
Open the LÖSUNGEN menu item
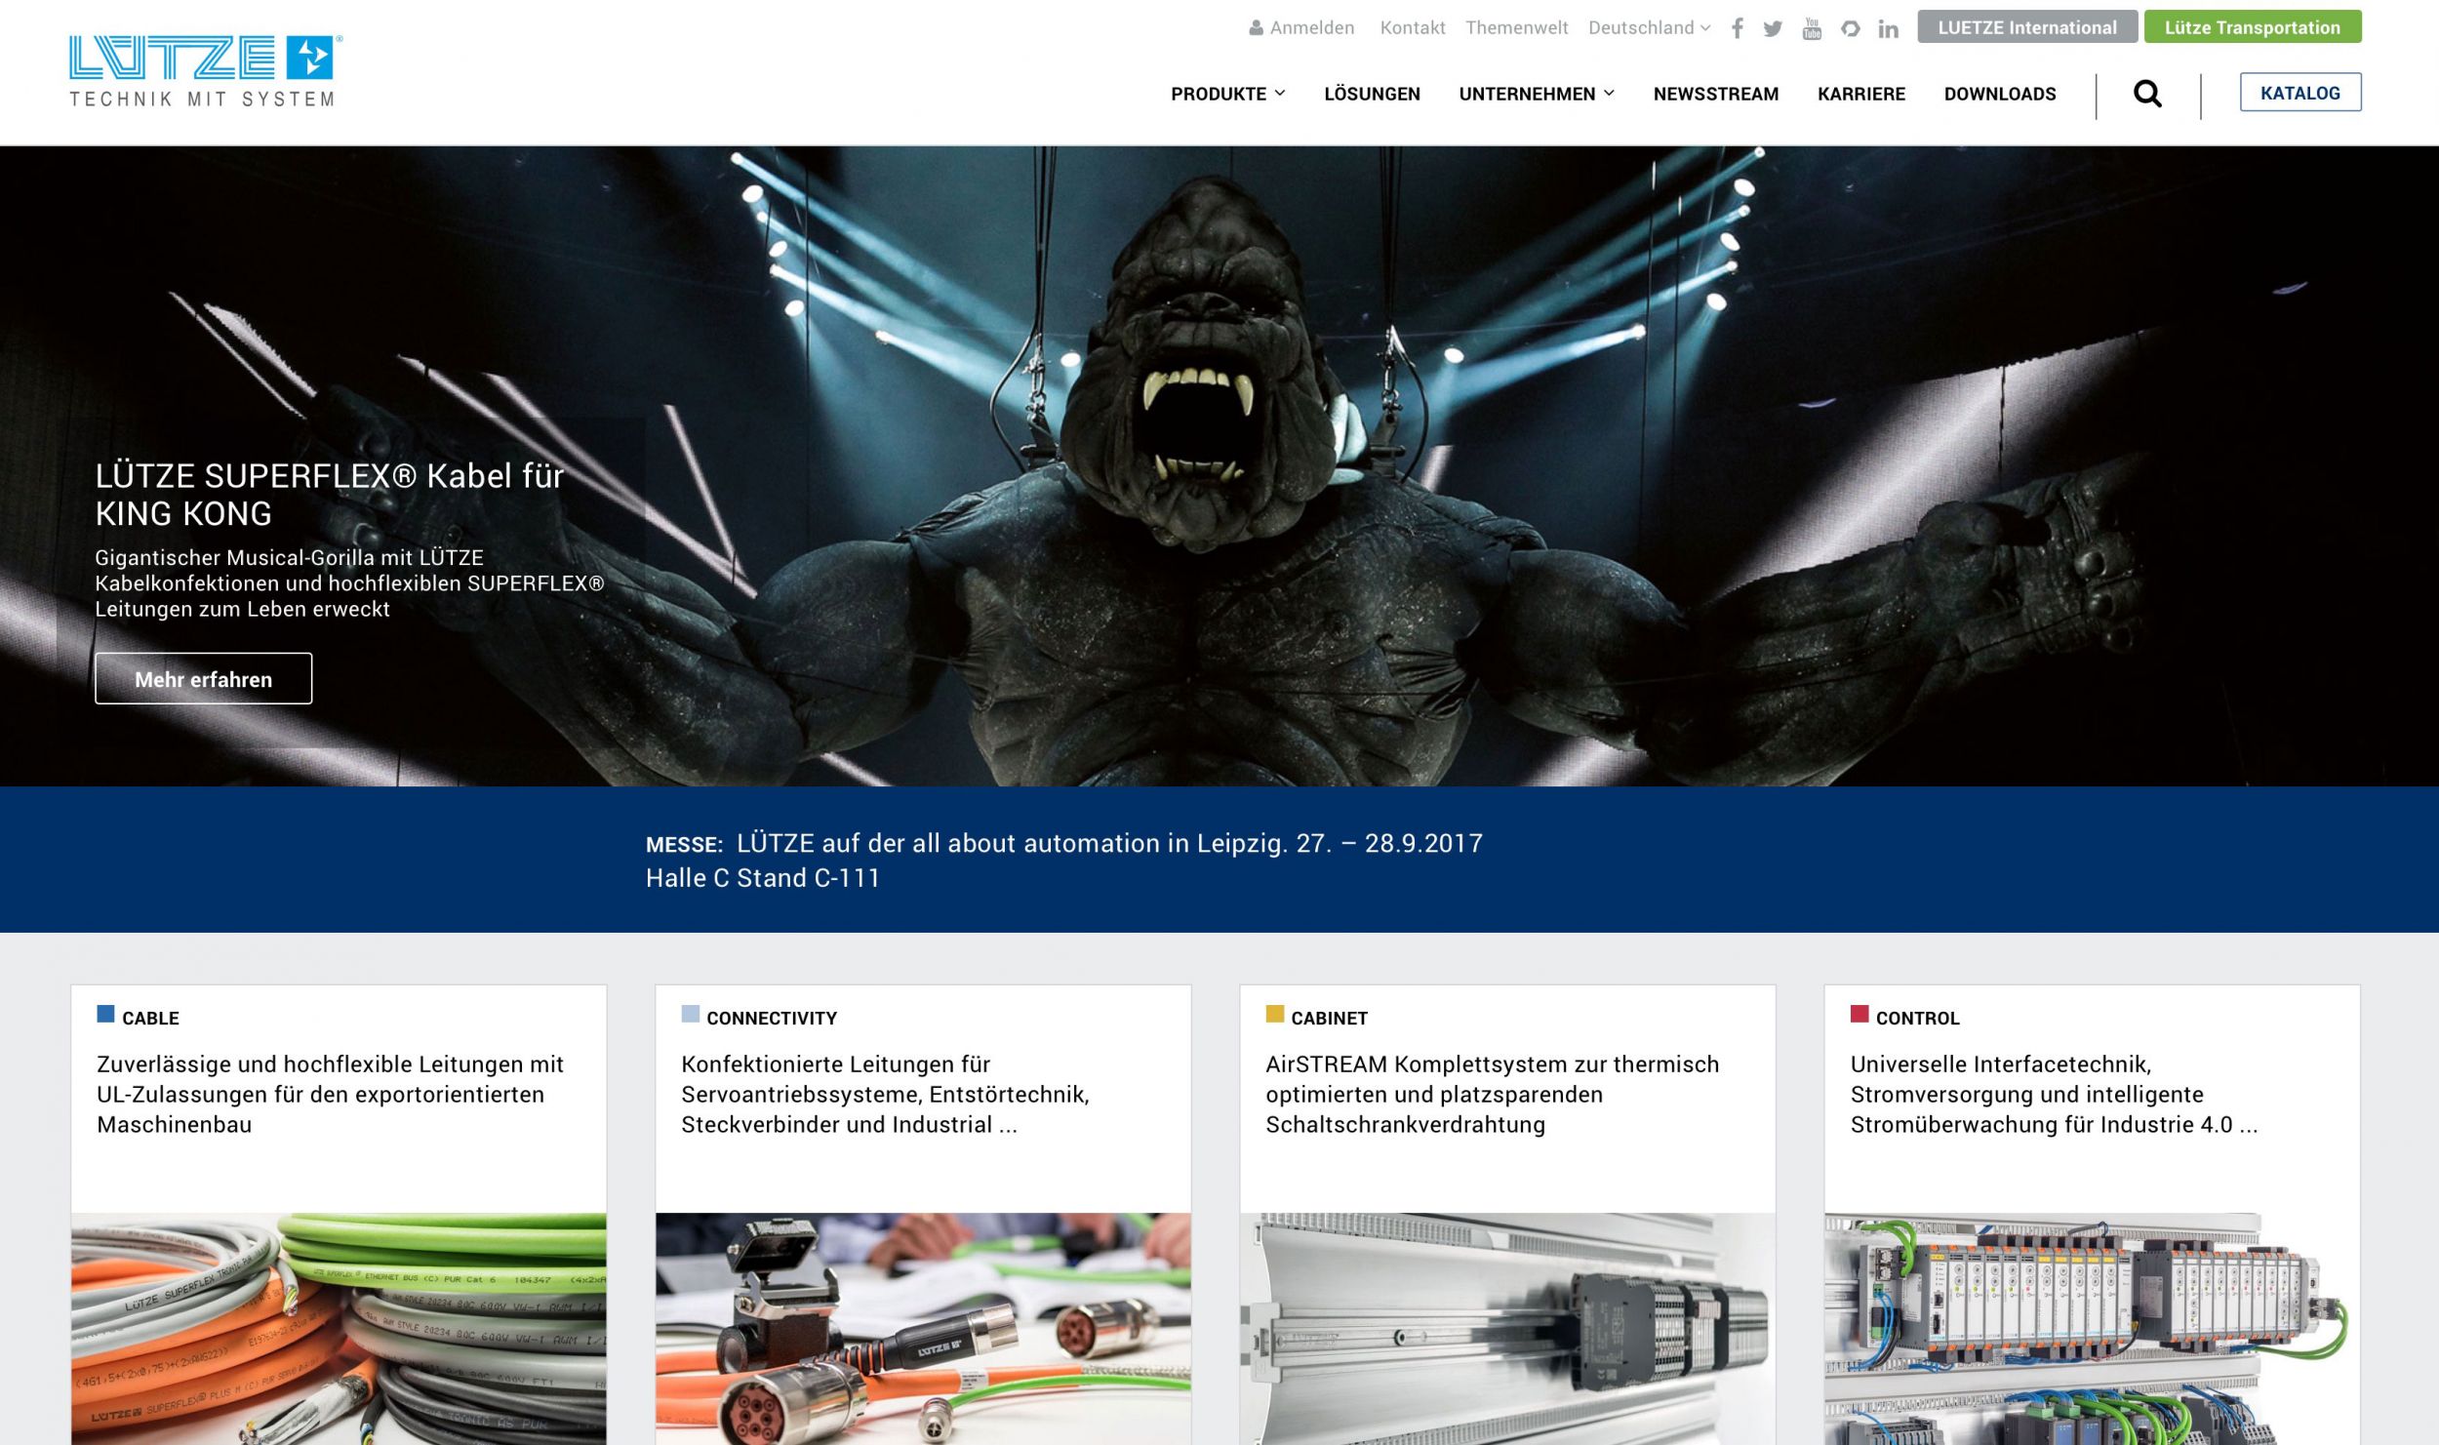pos(1372,94)
